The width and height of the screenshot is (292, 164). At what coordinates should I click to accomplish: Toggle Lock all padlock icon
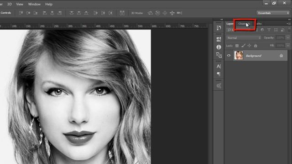[255, 46]
